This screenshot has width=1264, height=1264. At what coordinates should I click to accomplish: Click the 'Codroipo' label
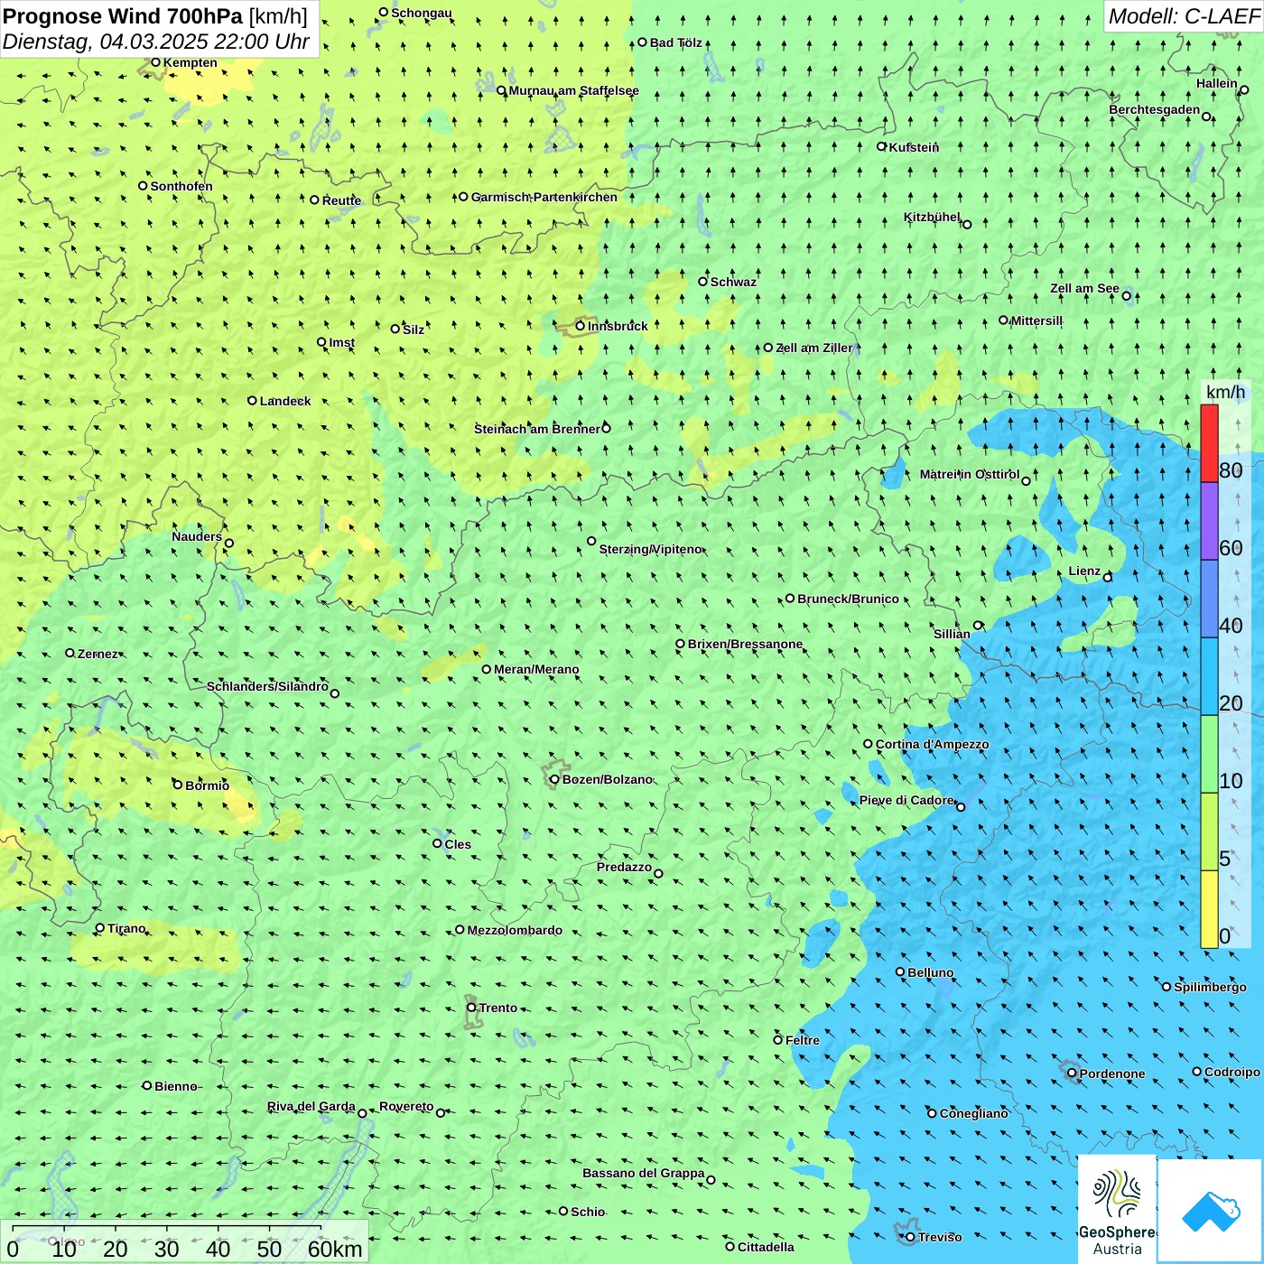point(1232,1072)
